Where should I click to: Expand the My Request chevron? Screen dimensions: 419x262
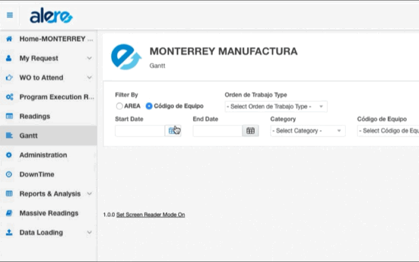point(90,58)
